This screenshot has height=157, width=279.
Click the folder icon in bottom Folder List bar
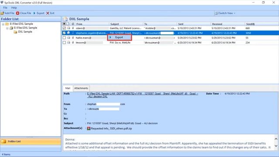point(3,141)
